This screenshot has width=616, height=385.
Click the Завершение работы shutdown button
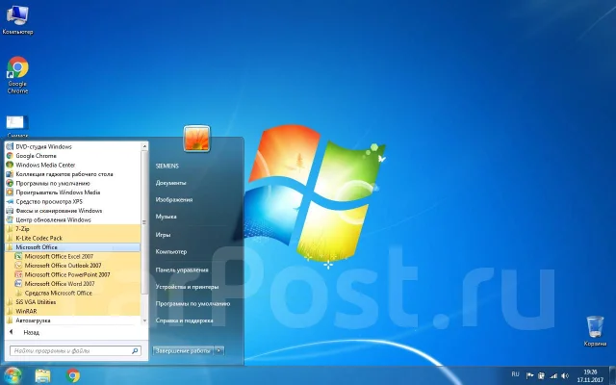click(183, 350)
